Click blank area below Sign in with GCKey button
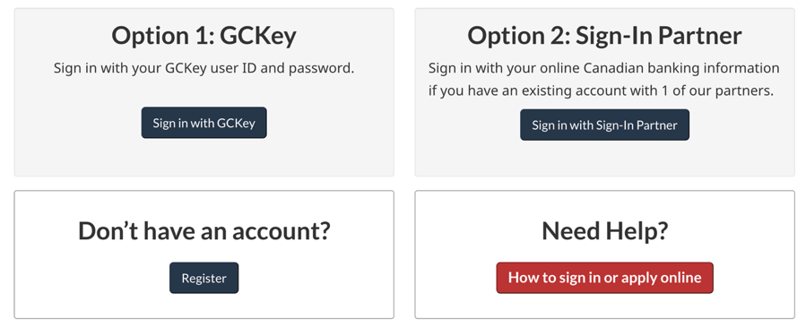The image size is (806, 336). pyautogui.click(x=204, y=157)
